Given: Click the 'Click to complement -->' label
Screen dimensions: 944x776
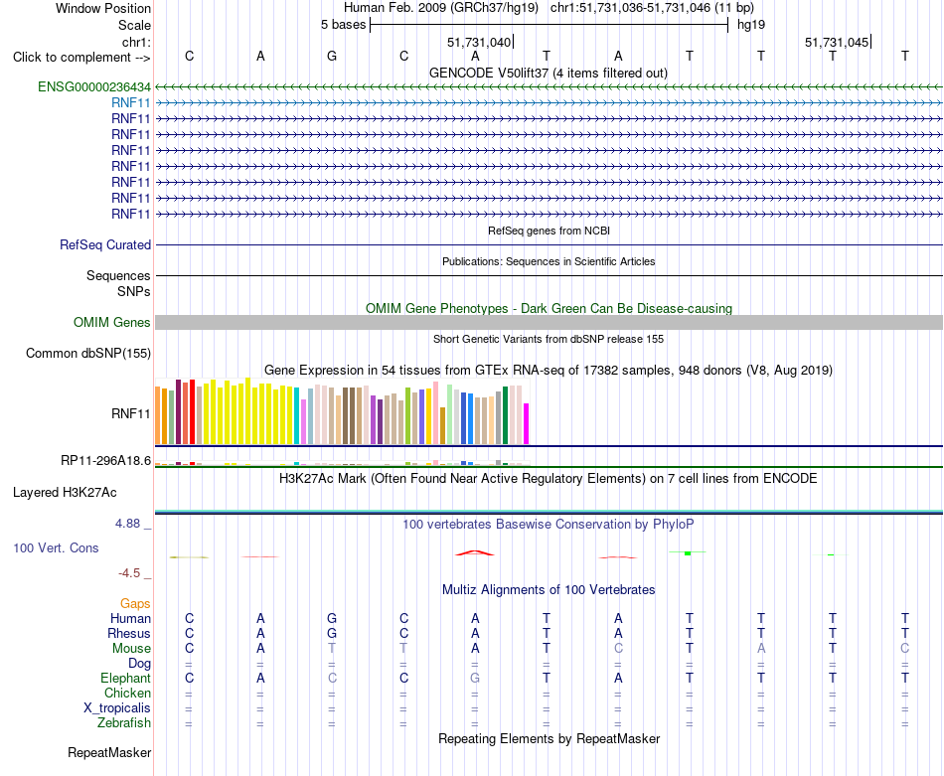Looking at the screenshot, I should point(81,58).
